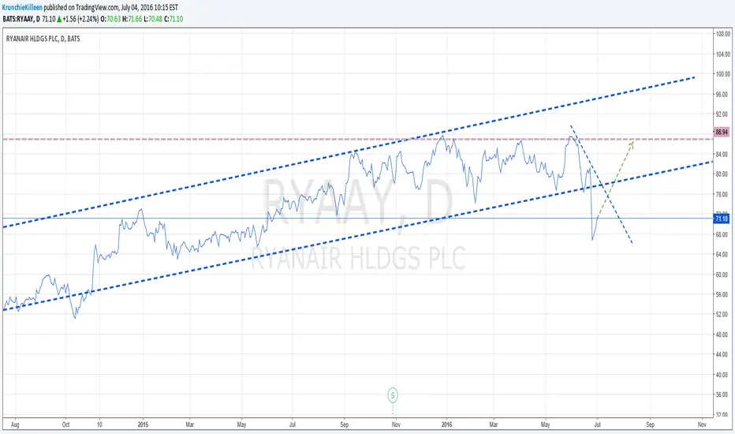This screenshot has width=735, height=434.
Task: Click the low value 'L:70.48'
Action: [x=153, y=19]
